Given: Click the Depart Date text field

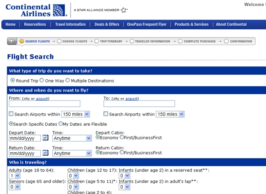Looking at the screenshot, I should click(25, 138).
